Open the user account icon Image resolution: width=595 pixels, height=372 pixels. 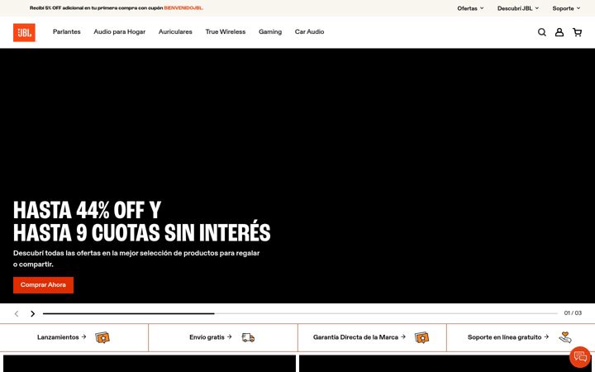pyautogui.click(x=559, y=32)
